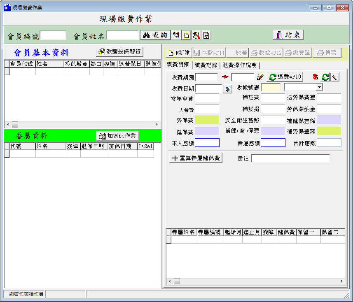Click the red dollar sign icon
Screen dimensions: 353x302
(x=316, y=77)
